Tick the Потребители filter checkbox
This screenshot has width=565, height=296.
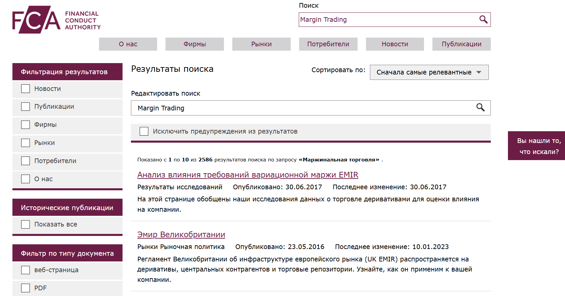tap(26, 161)
